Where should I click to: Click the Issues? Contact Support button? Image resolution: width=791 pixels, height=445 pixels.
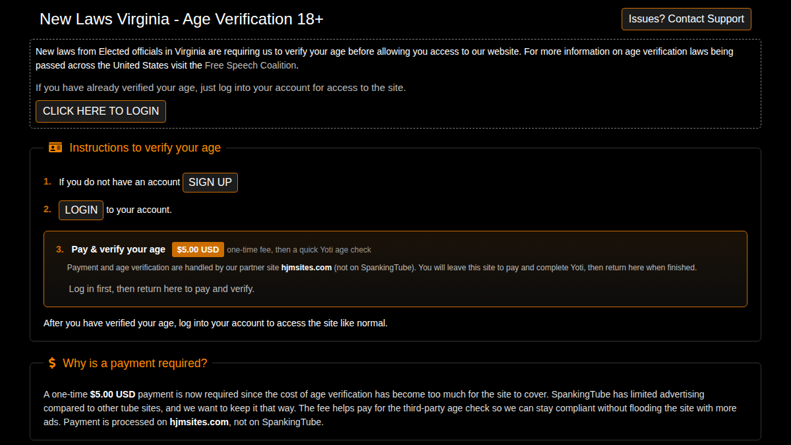686,19
